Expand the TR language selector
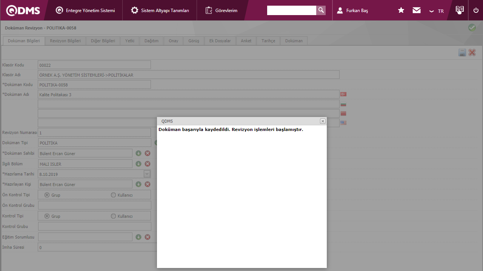 click(437, 11)
